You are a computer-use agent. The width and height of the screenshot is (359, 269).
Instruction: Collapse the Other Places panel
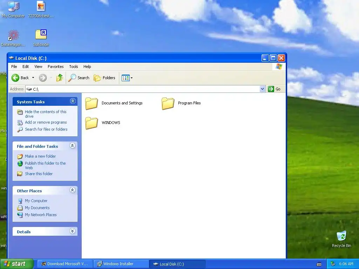[73, 190]
